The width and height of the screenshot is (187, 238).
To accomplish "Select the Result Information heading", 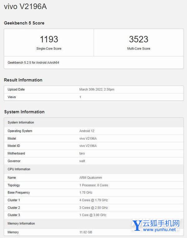I will 23,80.
